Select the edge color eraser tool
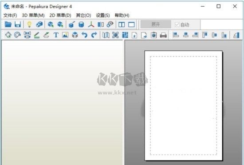 (x=46, y=35)
